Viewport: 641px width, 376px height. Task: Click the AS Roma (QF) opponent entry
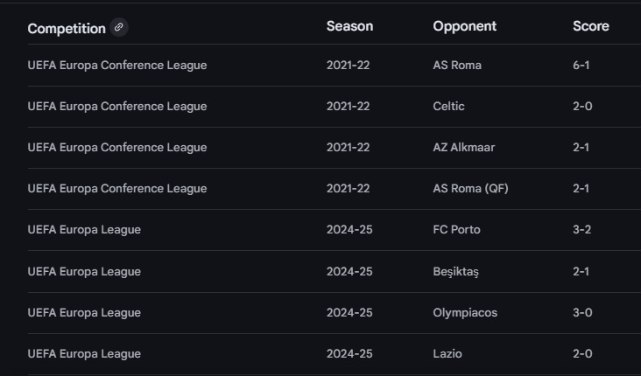[x=470, y=189]
